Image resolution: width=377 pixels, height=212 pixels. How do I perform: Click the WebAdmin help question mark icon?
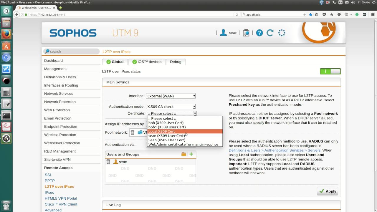click(259, 33)
